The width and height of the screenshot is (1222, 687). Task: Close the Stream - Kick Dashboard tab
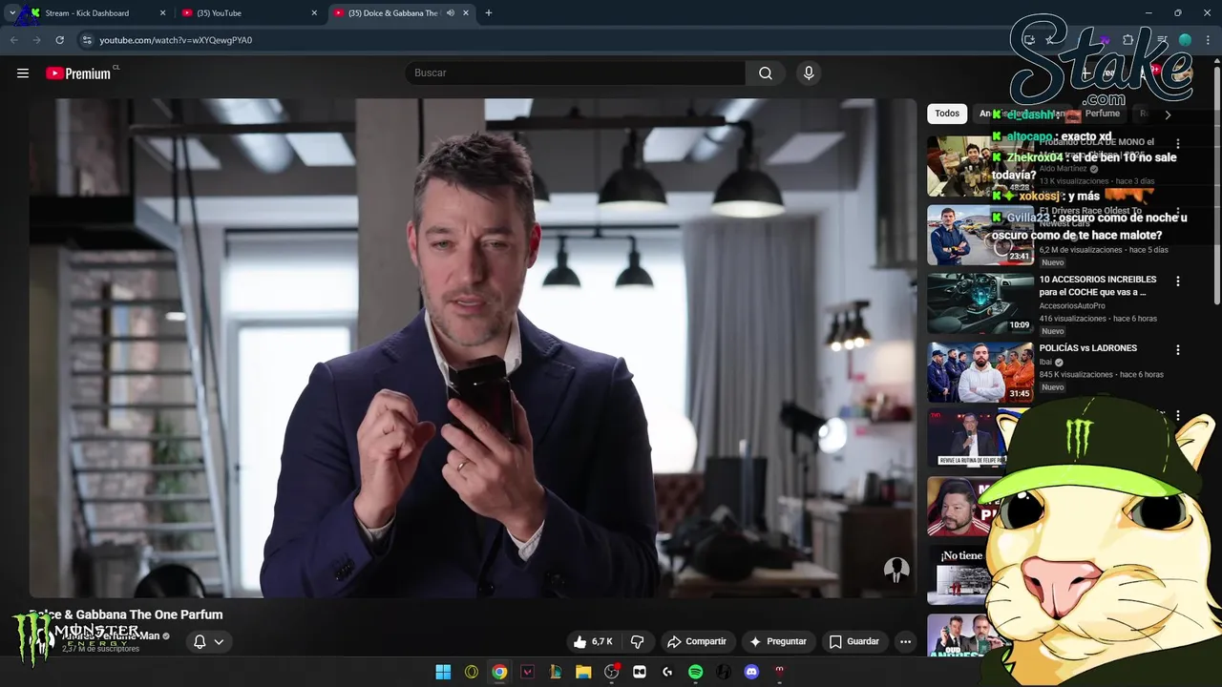pyautogui.click(x=162, y=13)
